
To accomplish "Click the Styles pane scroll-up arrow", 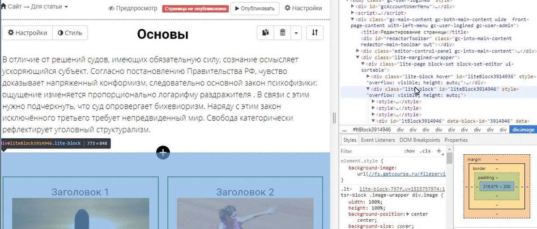I will [x=449, y=149].
